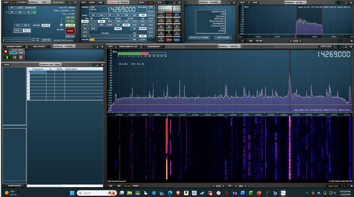
Task: Open the Bands selector on keypad
Action: (x=169, y=14)
